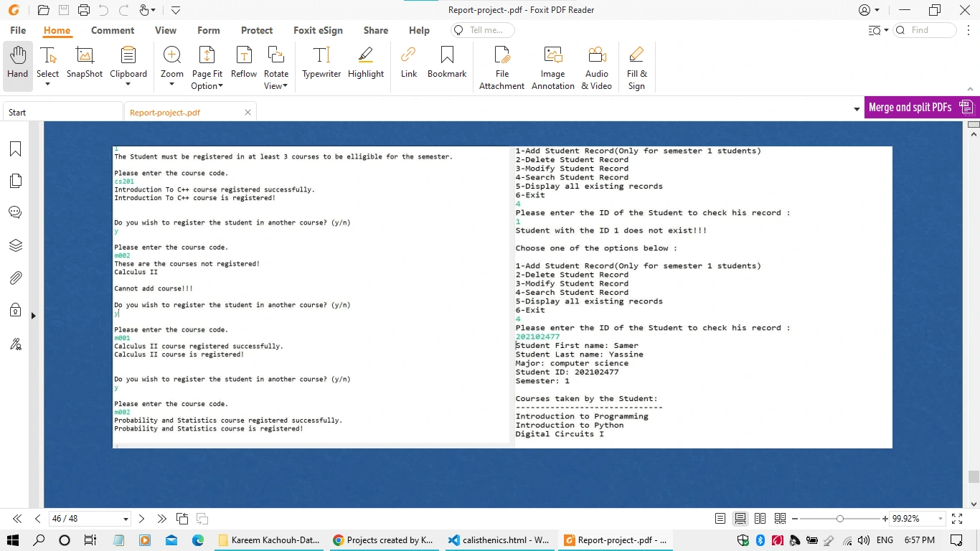Open Rotate View options
This screenshot has height=551, width=980.
point(276,67)
